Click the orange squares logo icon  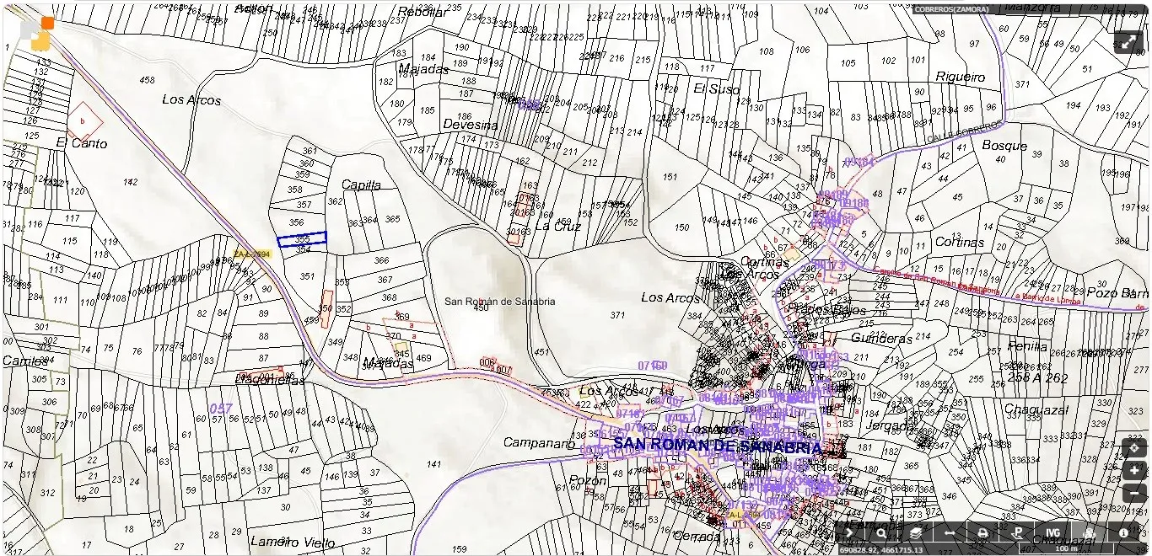point(37,33)
